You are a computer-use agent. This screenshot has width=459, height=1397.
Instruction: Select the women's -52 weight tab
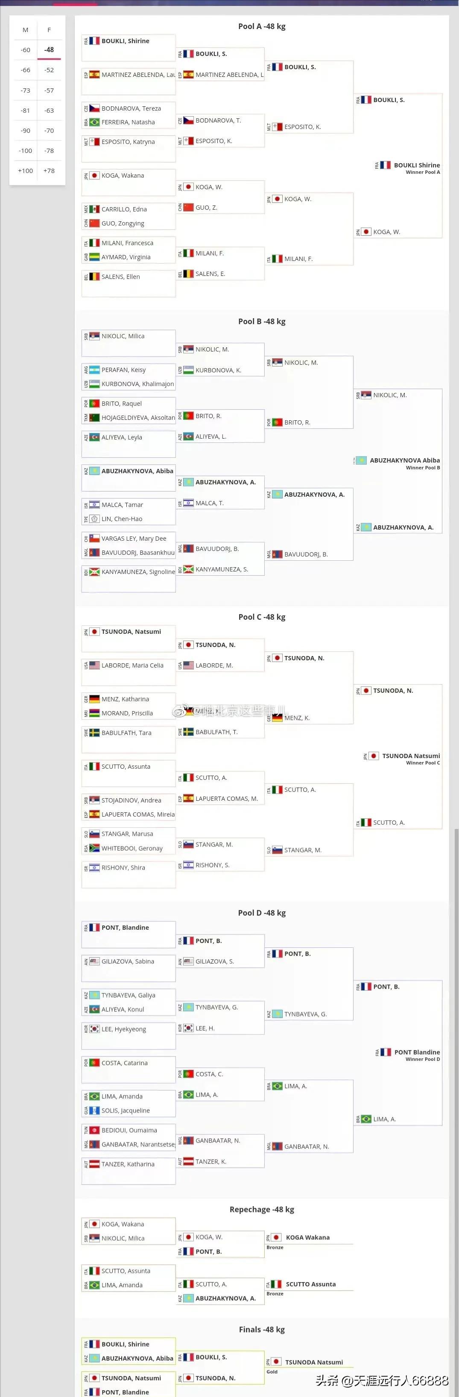(x=49, y=70)
